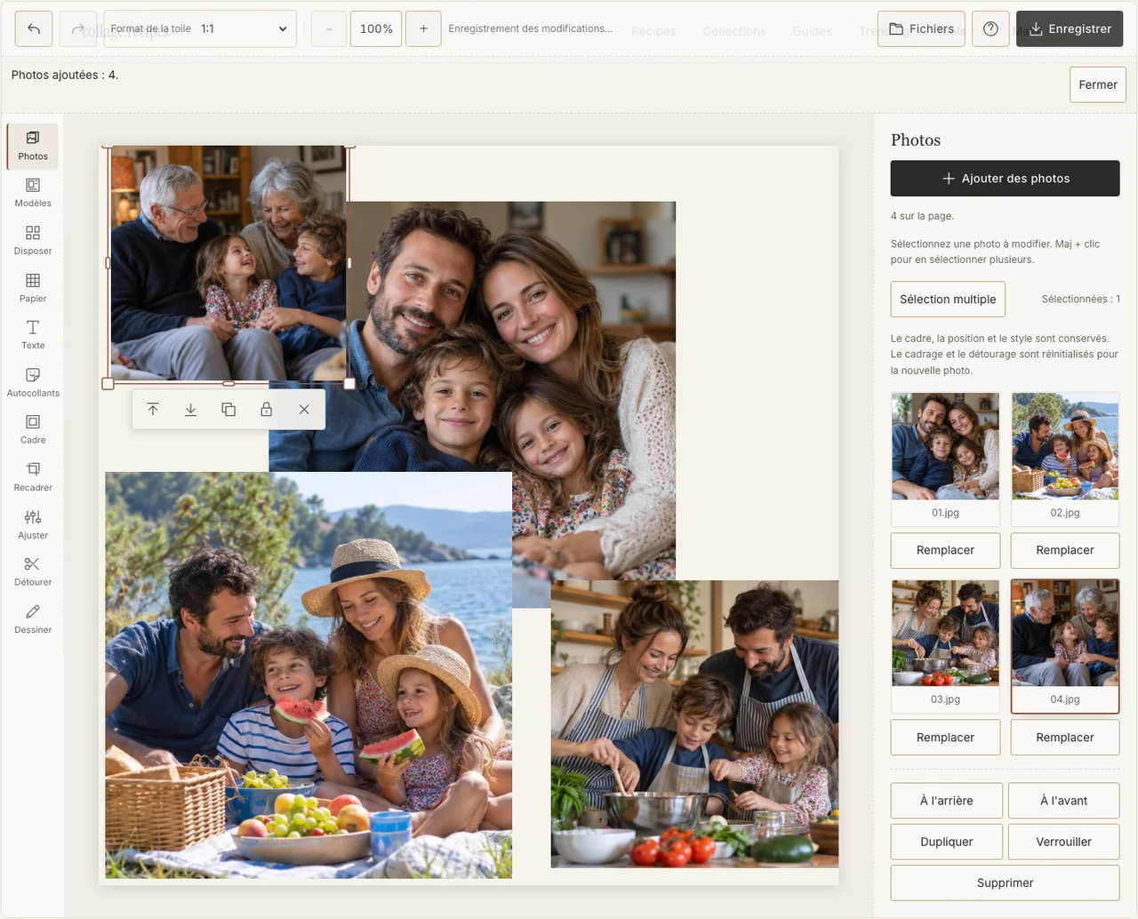The height and width of the screenshot is (919, 1138).
Task: Open the Photos panel in sidebar
Action: coord(33,147)
